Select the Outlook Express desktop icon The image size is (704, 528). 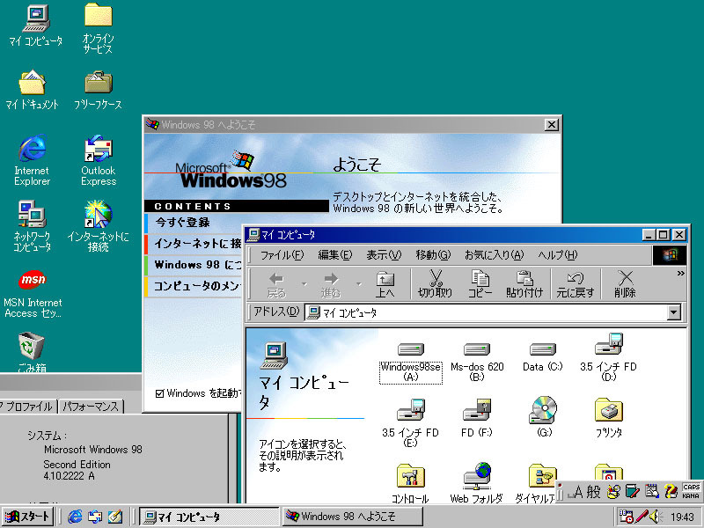98,151
